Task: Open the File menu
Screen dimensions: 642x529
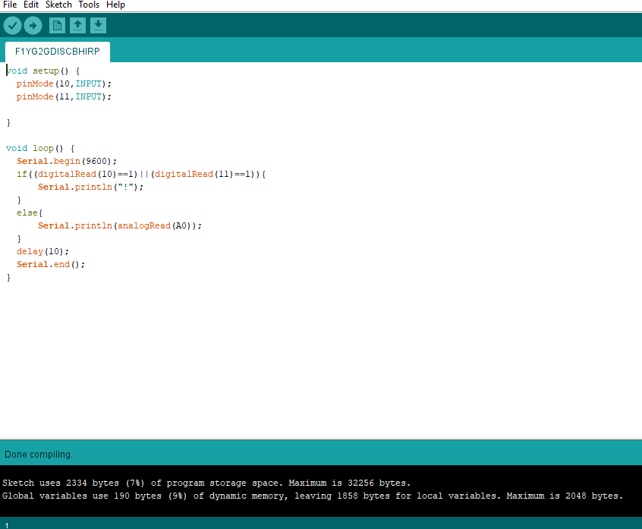Action: (9, 5)
